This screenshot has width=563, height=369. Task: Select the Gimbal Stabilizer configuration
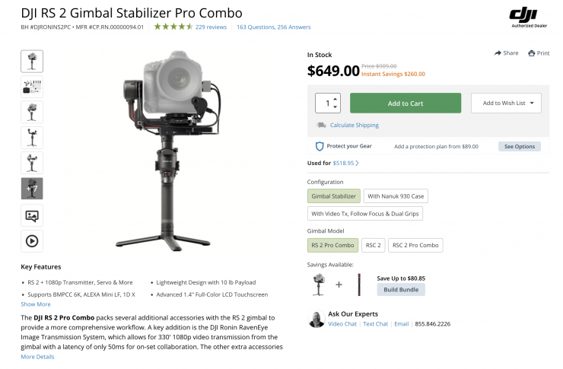(332, 196)
